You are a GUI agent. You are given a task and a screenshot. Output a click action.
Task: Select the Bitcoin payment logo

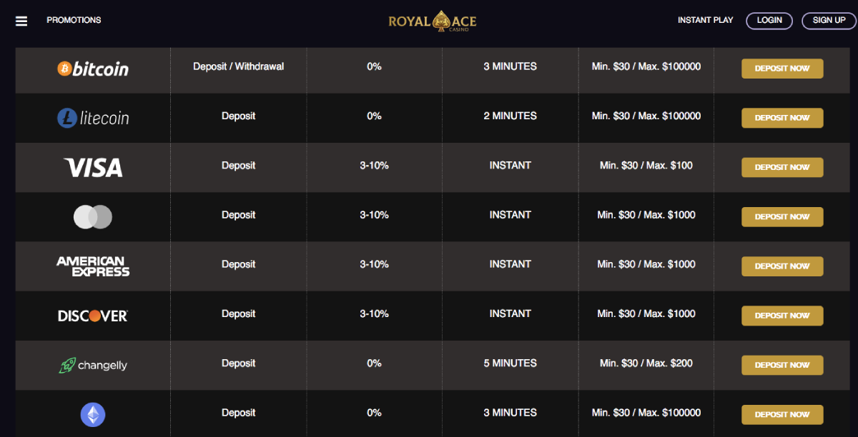[93, 69]
